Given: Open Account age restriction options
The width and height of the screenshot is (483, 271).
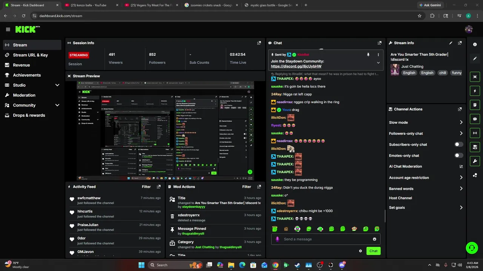Looking at the screenshot, I should 426,178.
